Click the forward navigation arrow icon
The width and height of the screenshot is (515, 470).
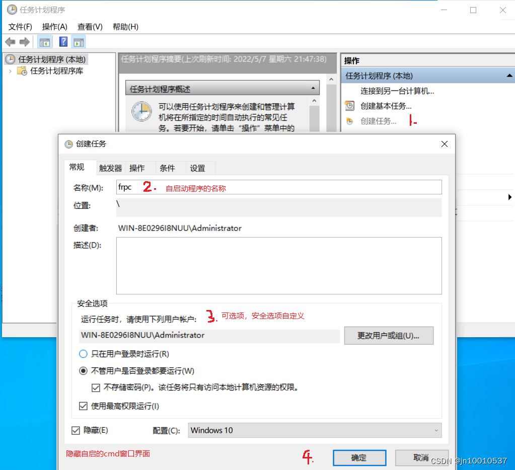(x=23, y=42)
